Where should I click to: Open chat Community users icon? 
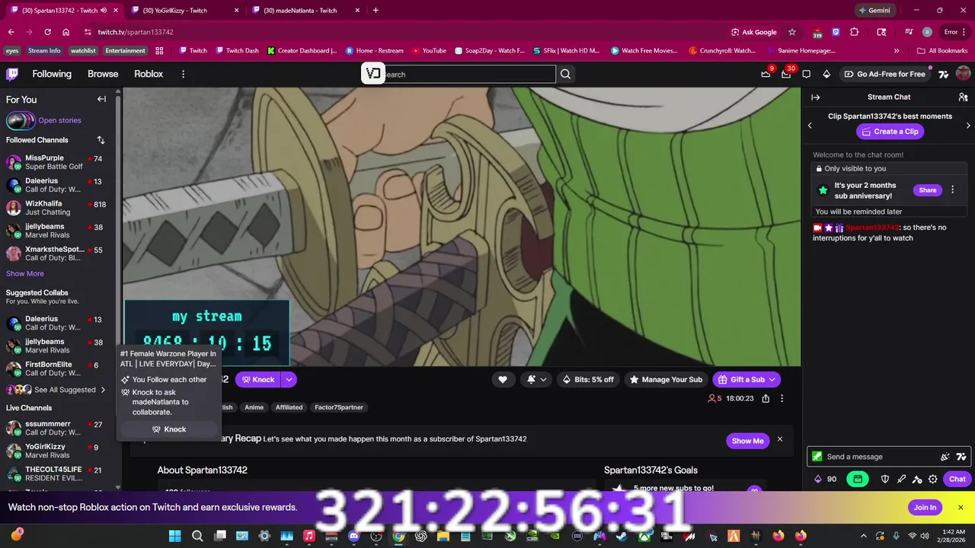pyautogui.click(x=963, y=97)
